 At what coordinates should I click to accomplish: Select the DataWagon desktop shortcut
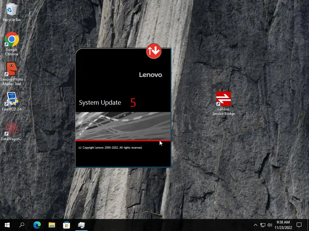coord(12,131)
